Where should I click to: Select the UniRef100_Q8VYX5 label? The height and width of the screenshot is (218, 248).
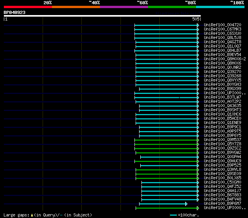pos(222,80)
